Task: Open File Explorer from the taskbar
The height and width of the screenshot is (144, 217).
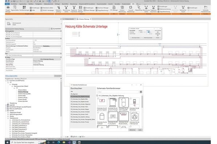Action: [64, 142]
